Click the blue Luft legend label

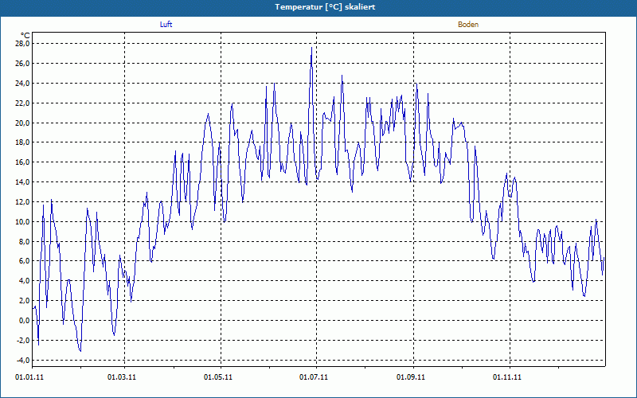[166, 25]
